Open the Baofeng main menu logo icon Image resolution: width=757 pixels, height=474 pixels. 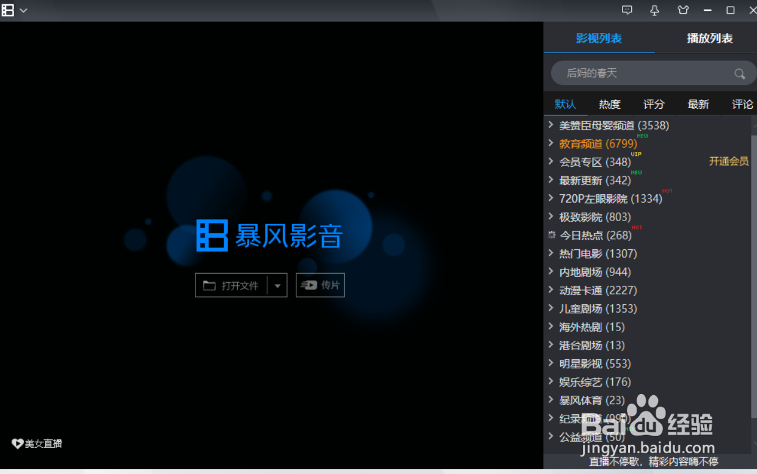coord(7,10)
